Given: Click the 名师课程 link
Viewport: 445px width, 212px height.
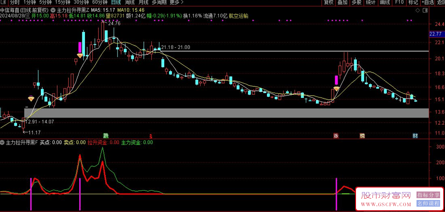Looking at the screenshot, I should (x=428, y=204).
